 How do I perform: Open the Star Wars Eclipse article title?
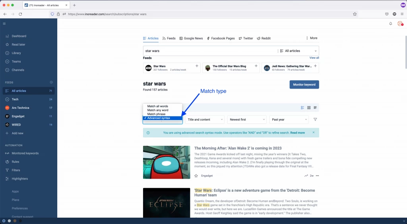[255, 193]
